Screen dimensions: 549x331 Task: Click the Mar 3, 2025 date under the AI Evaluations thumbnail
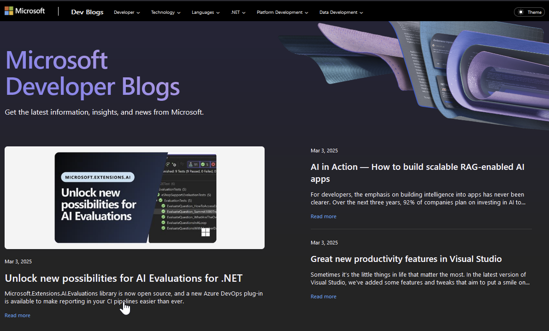coord(18,261)
